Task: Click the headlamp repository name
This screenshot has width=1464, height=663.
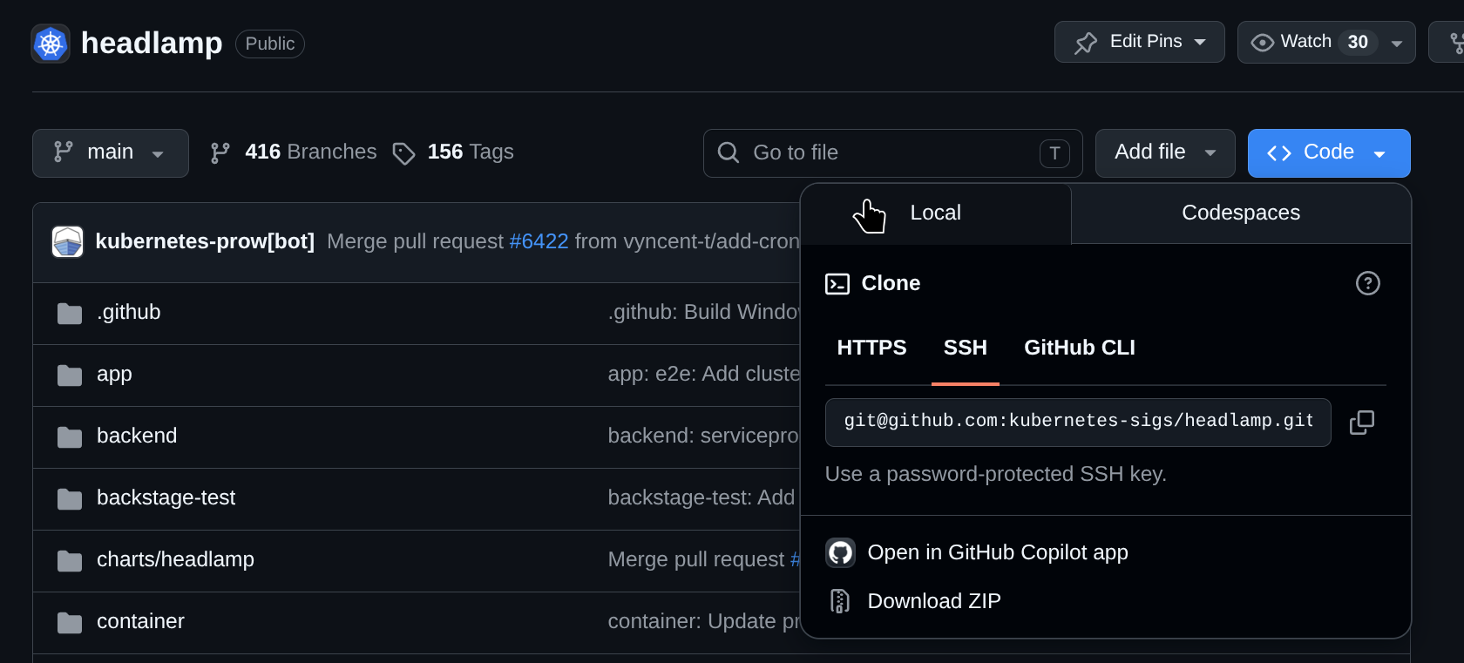Action: coord(152,44)
